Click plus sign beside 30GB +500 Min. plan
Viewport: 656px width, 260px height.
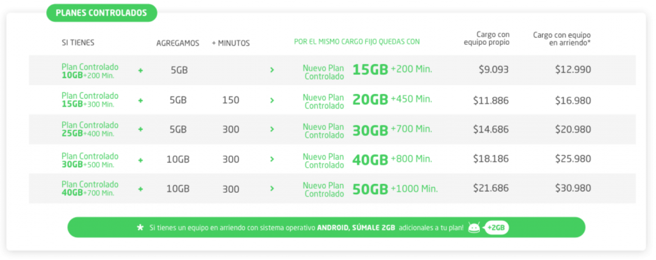pos(140,159)
